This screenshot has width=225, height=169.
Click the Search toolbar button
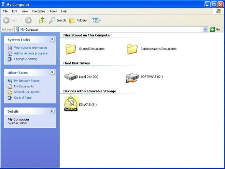(x=57, y=20)
